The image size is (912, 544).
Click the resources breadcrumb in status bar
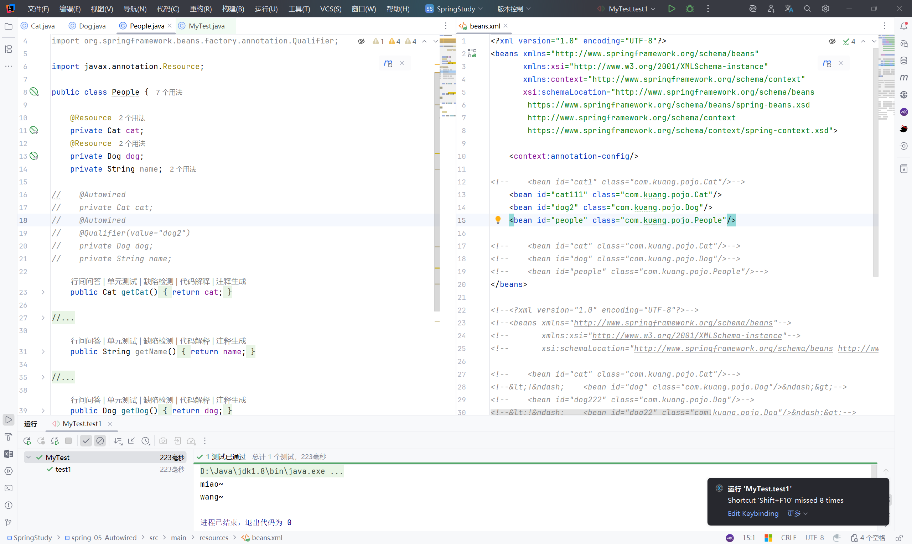214,537
